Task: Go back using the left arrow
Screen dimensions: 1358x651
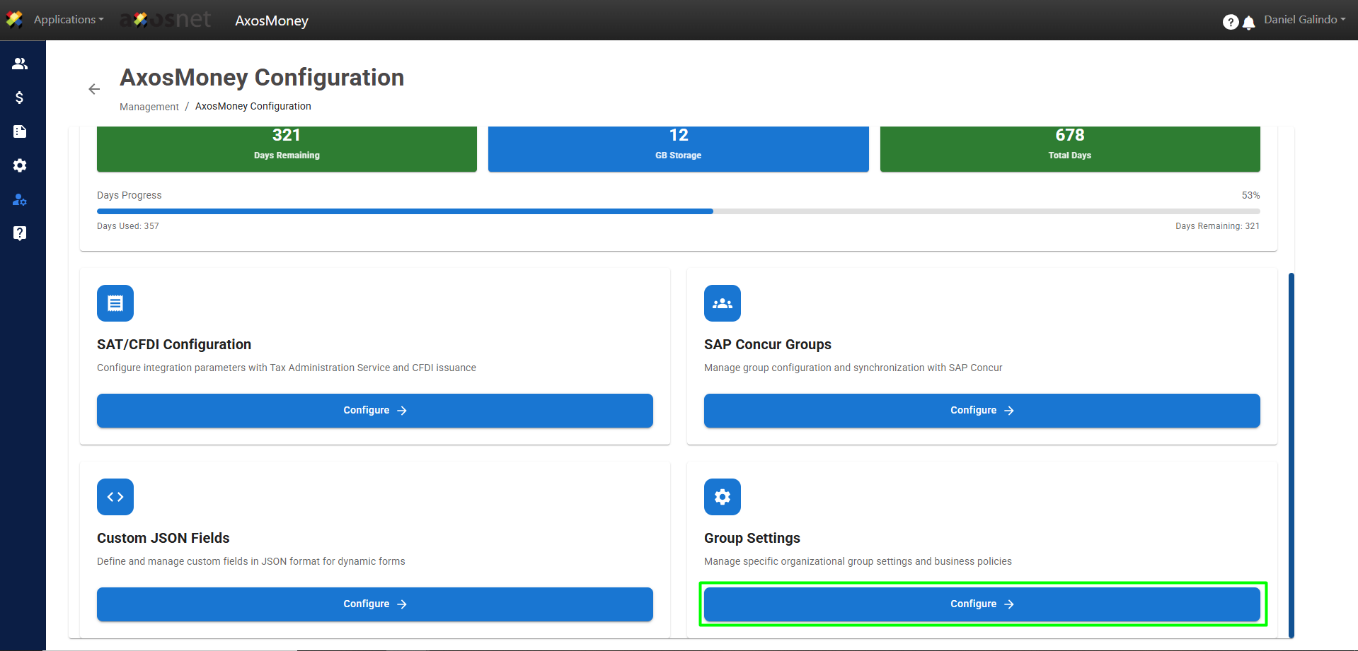Action: tap(94, 89)
